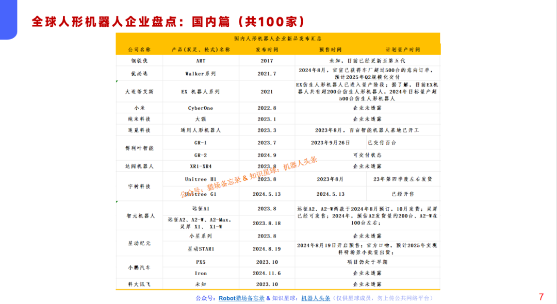Image resolution: width=557 pixels, height=304 pixels.
Task: Click the company cell 傅利叶智能
Action: pos(139,148)
